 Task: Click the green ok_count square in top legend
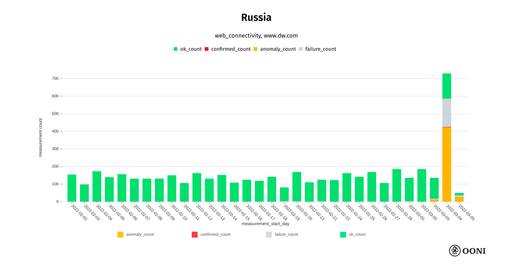176,49
